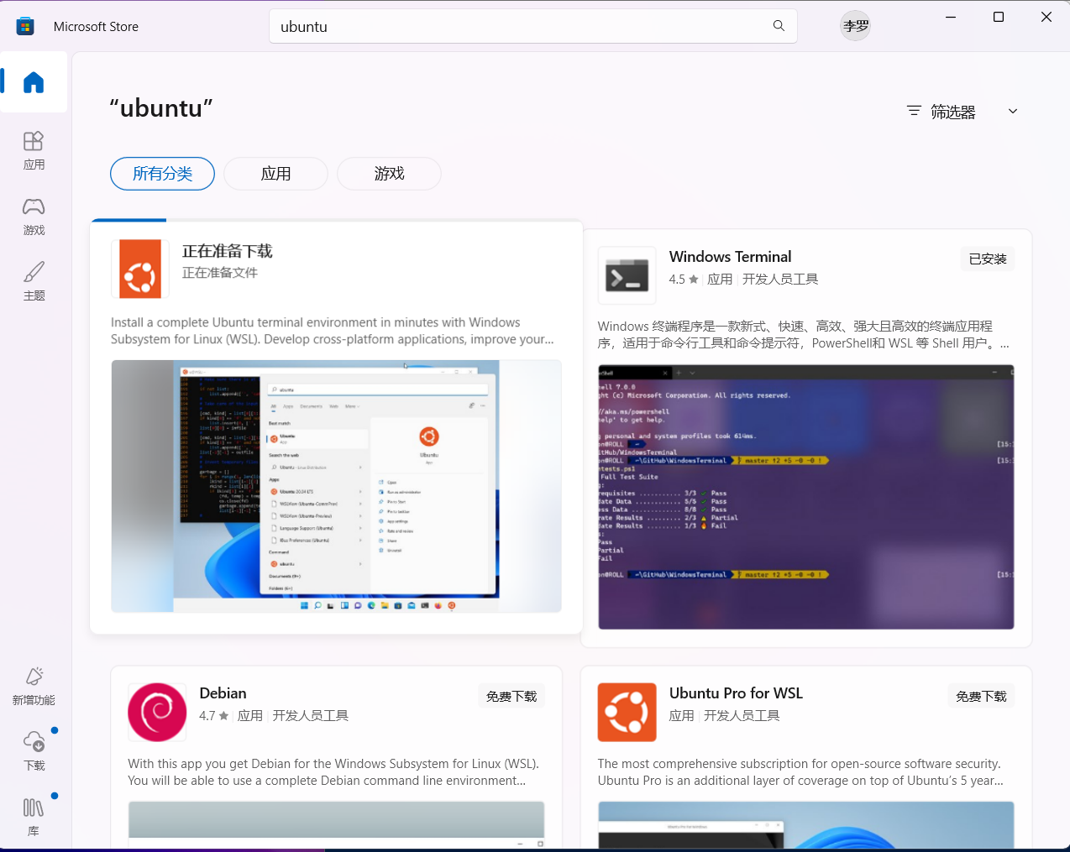The height and width of the screenshot is (852, 1070).
Task: Select the 所有分类 category tab
Action: (x=162, y=174)
